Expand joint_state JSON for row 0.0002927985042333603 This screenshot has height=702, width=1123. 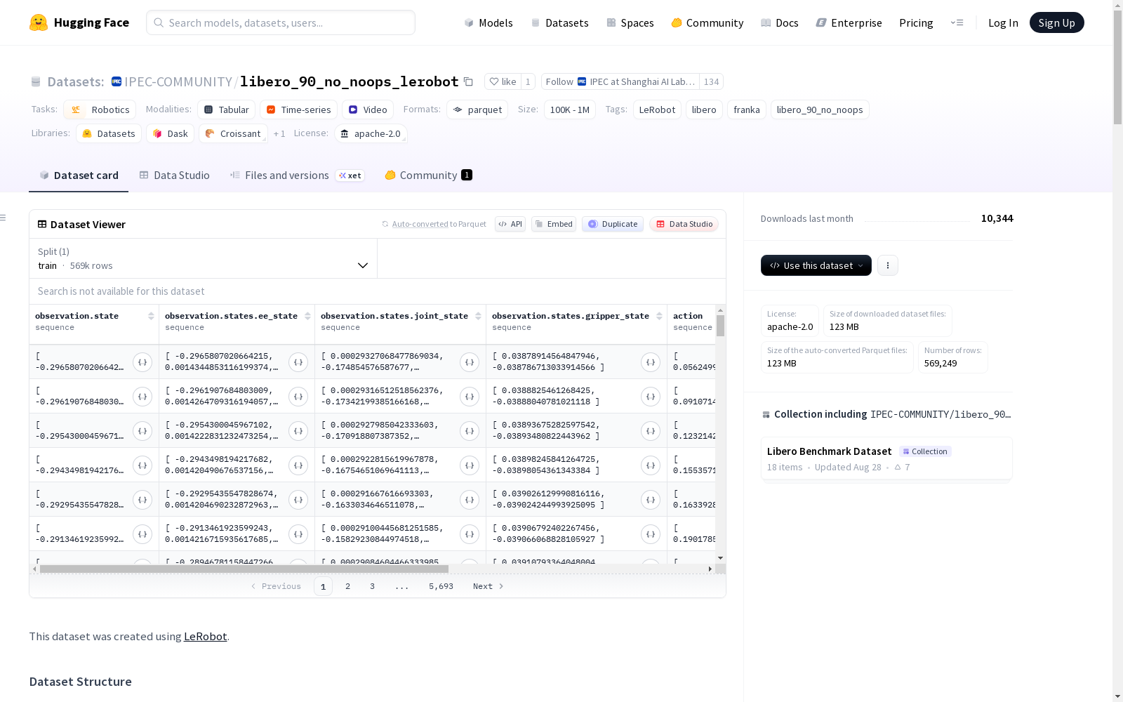469,431
